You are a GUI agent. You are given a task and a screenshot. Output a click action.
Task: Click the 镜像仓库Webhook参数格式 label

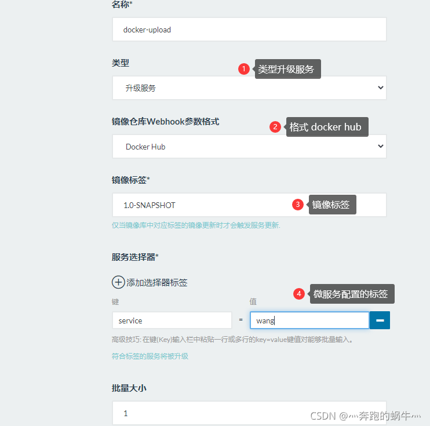point(165,122)
